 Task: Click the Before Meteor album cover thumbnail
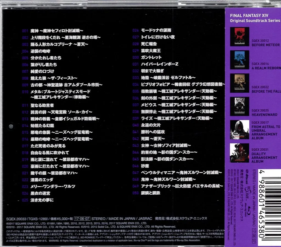coord(239,36)
